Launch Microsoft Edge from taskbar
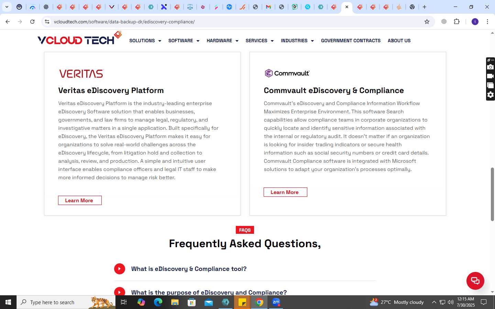Image resolution: width=495 pixels, height=309 pixels. tap(158, 302)
